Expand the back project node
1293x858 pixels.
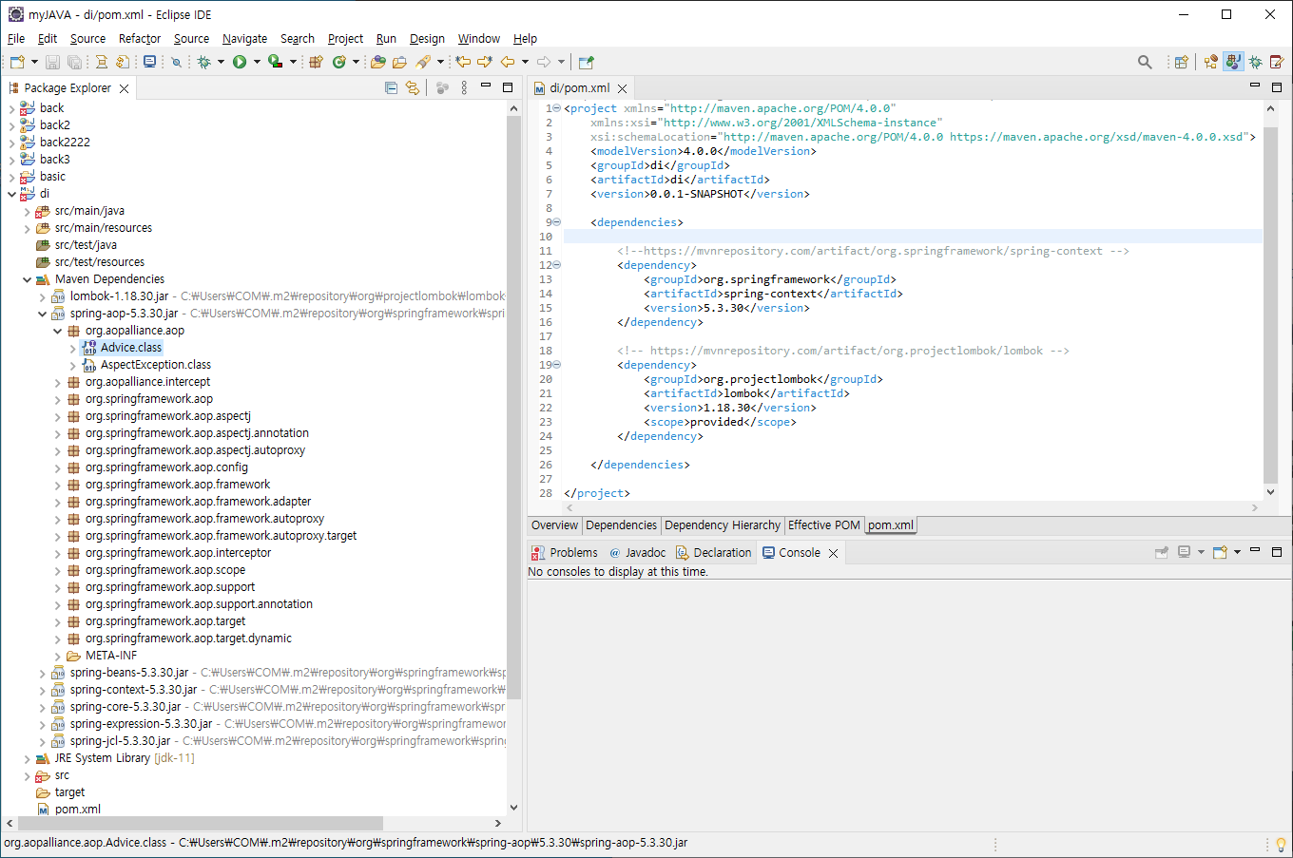tap(11, 108)
